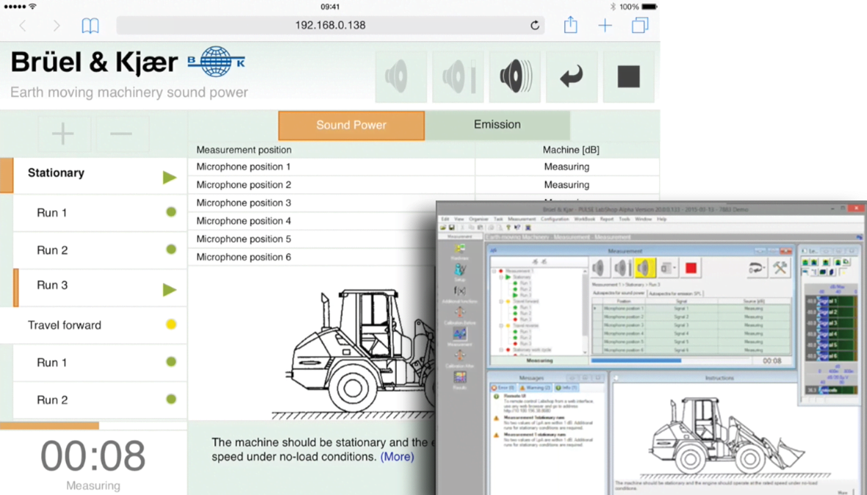Image resolution: width=867 pixels, height=495 pixels.
Task: Click the plus button above the run list
Action: (x=63, y=134)
